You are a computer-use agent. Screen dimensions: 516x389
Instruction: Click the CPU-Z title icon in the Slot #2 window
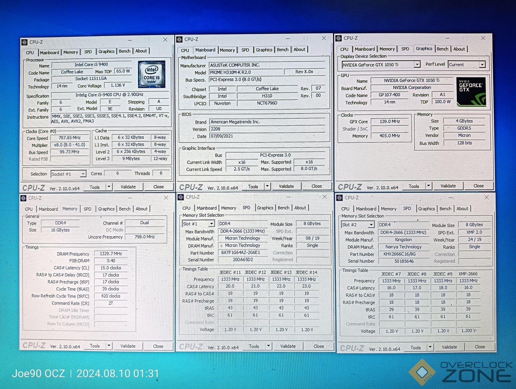[x=340, y=198]
